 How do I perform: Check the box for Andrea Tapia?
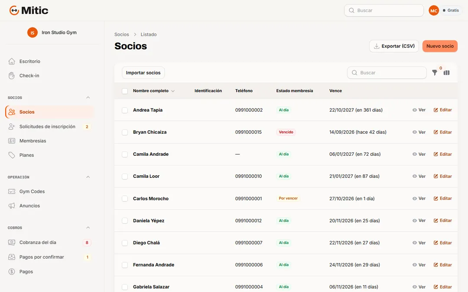125,110
